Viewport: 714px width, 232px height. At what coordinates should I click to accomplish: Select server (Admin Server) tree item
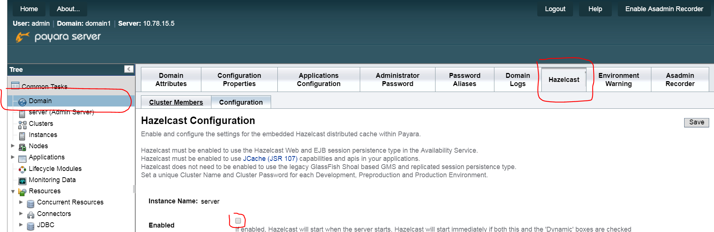pos(61,112)
